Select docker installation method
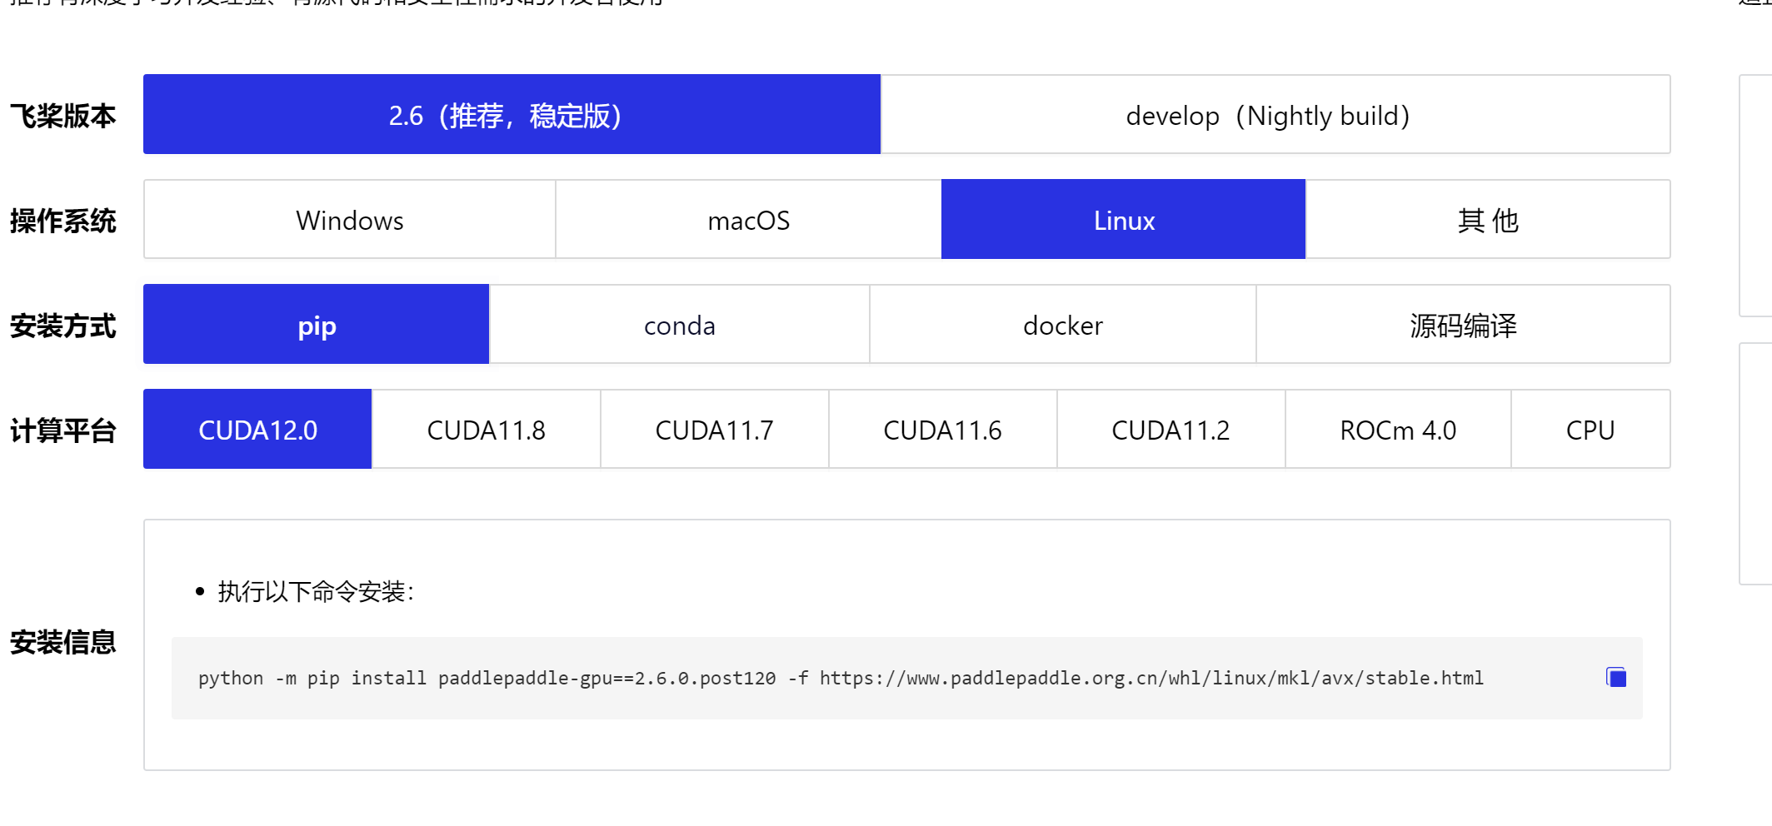This screenshot has height=826, width=1772. (1062, 325)
